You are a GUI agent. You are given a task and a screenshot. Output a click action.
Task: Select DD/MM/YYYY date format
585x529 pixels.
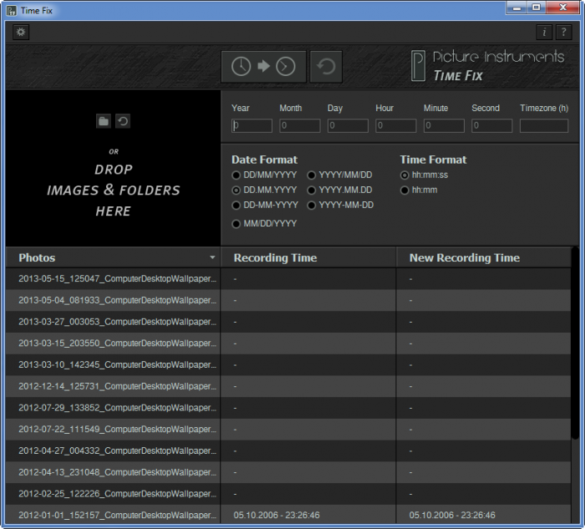237,175
